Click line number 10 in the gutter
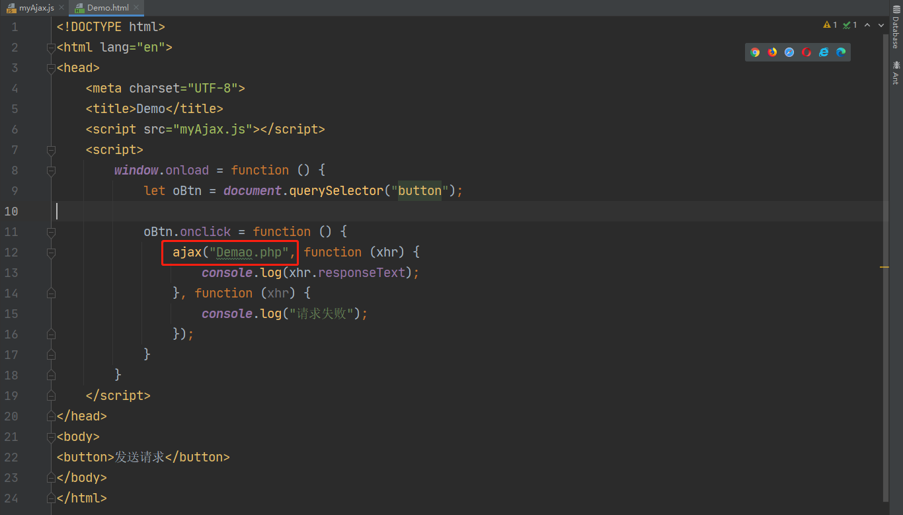Image resolution: width=903 pixels, height=515 pixels. (11, 212)
